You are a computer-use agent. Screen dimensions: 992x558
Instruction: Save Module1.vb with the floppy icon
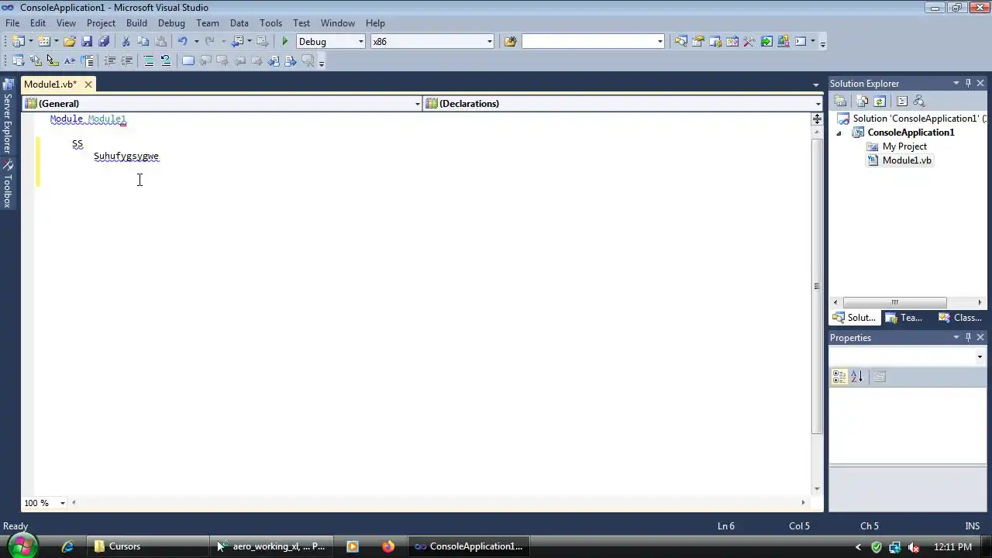click(x=87, y=41)
